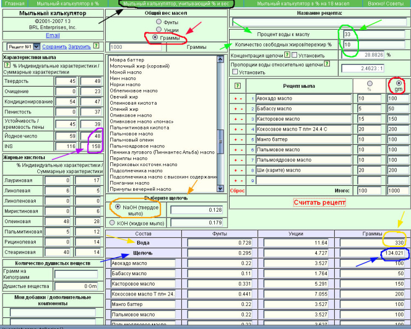411x329 pixels.
Task: Enable Установить checkbox for Концентрация щелочи
Action: [294, 55]
